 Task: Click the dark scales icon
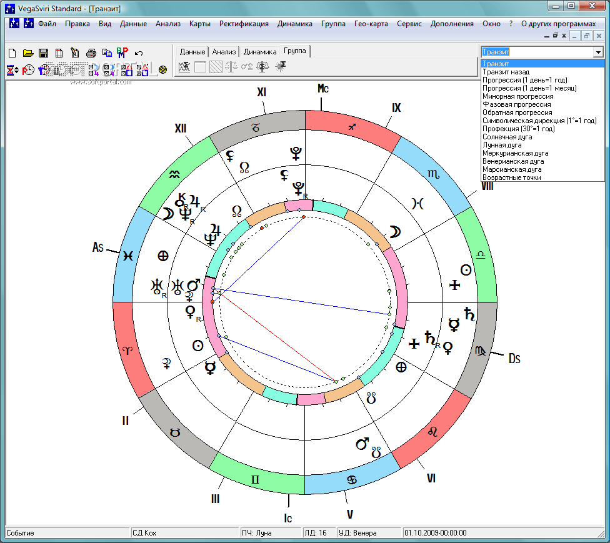coord(262,67)
